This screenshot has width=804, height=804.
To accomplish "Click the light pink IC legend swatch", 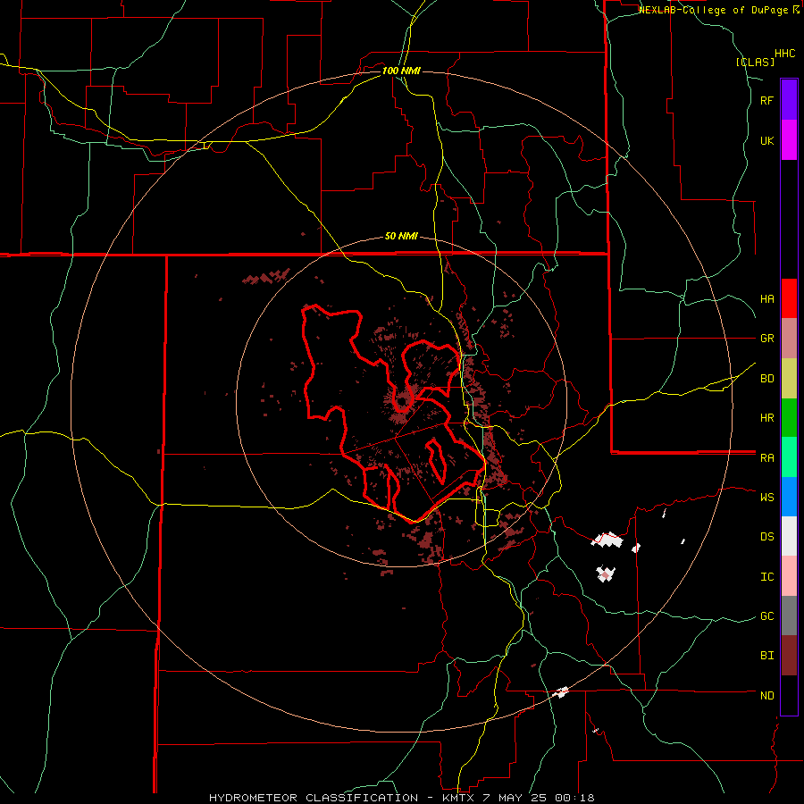I will point(789,576).
